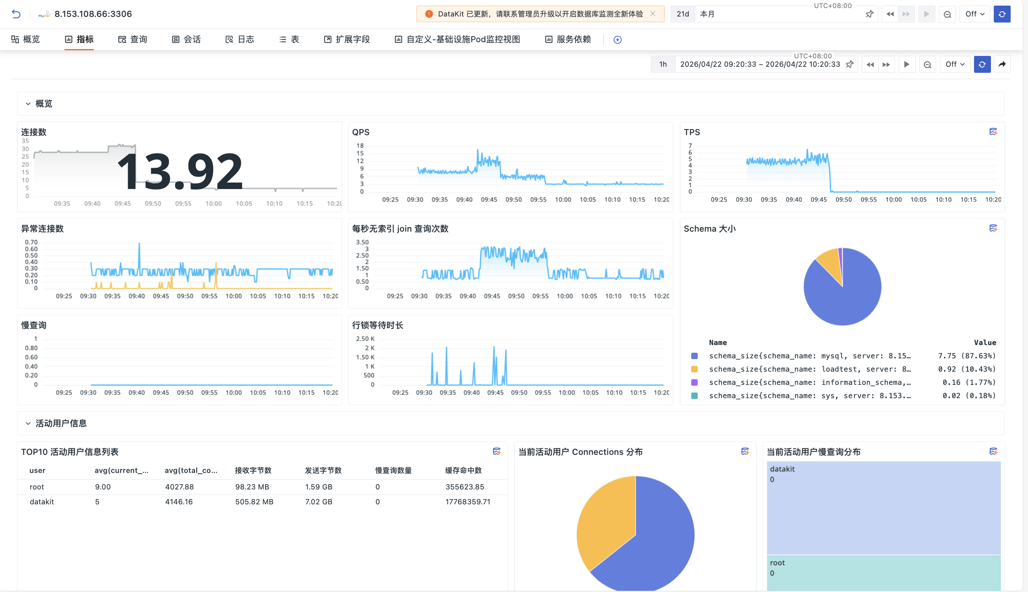Image resolution: width=1028 pixels, height=592 pixels.
Task: Switch to the 服务依赖 tab
Action: pyautogui.click(x=568, y=39)
